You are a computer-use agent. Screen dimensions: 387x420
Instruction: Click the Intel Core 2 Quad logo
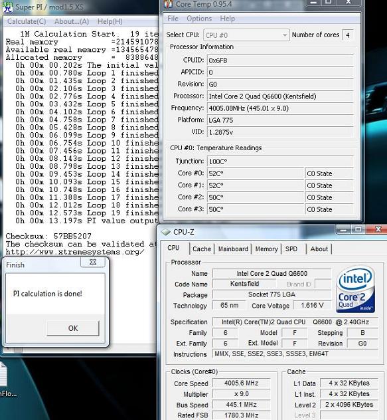355,289
